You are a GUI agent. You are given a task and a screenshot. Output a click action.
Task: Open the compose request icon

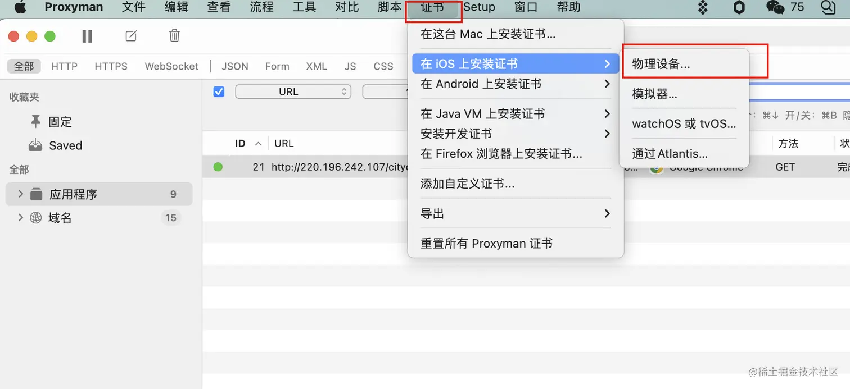pos(131,36)
